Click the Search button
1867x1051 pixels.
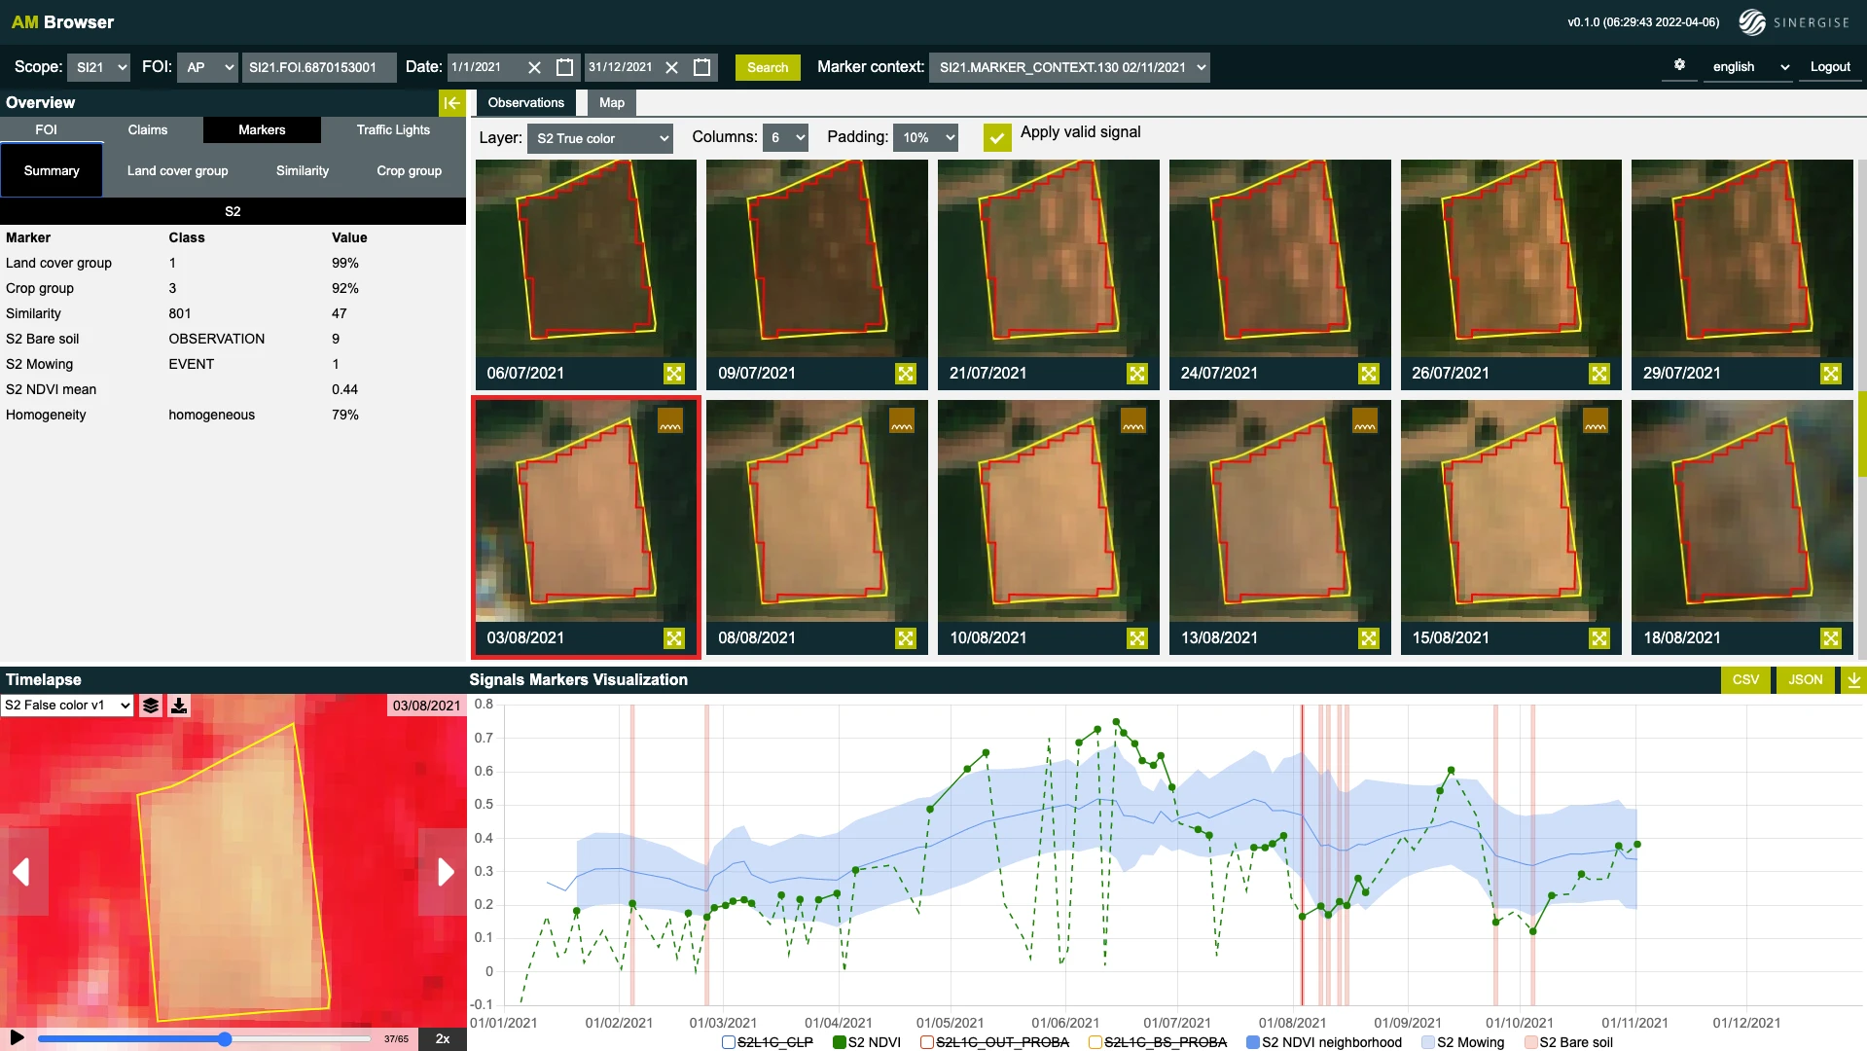tap(768, 67)
